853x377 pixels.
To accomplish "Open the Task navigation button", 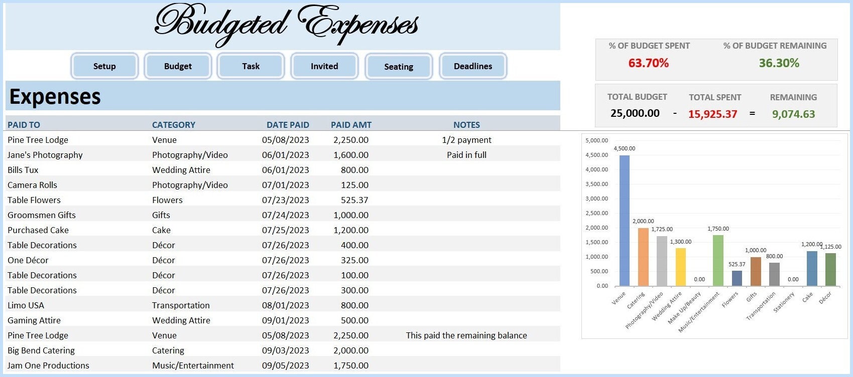I will tap(251, 66).
